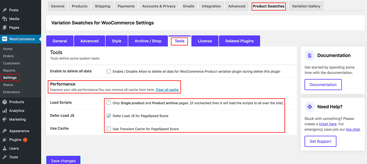The width and height of the screenshot is (367, 164).
Task: Click the Users person icon
Action: click(5, 148)
